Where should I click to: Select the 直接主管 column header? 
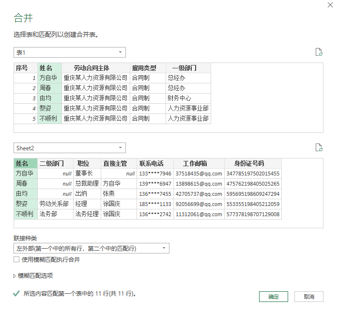(x=119, y=163)
